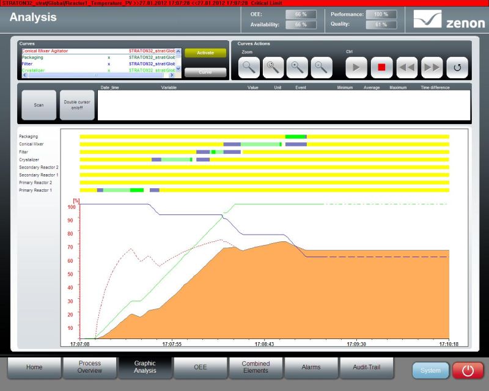Click the zoom in magnifier icon
The image size is (489, 391).
tap(297, 67)
